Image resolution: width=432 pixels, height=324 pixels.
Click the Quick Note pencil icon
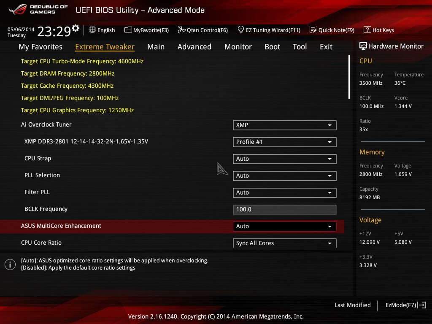[x=313, y=30]
